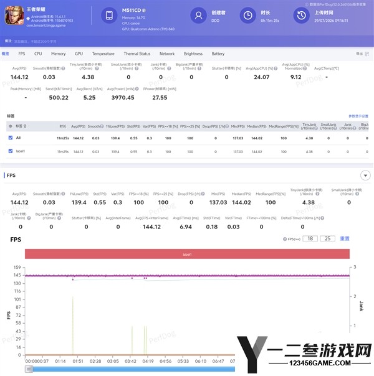Open the GPU tab

pos(79,54)
